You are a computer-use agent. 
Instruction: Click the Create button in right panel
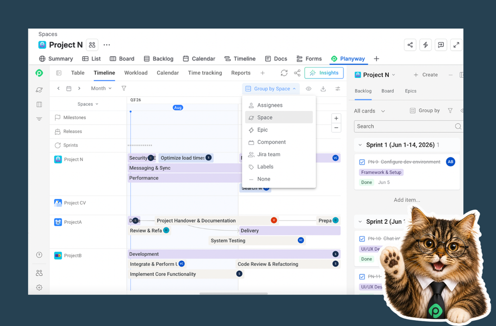click(426, 75)
